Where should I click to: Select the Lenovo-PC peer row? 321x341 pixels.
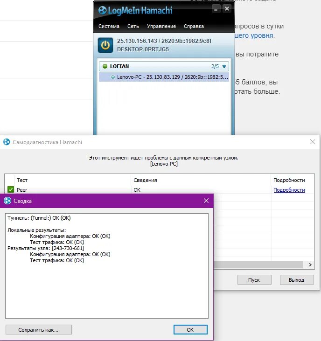(x=164, y=77)
